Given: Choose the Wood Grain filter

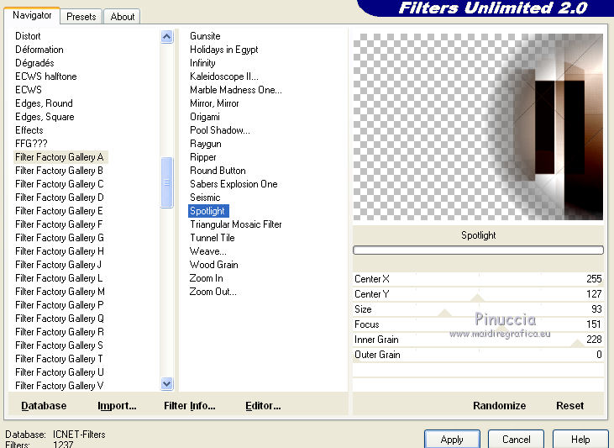Looking at the screenshot, I should (x=214, y=265).
